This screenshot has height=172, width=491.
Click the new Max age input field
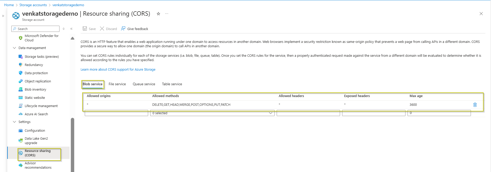click(x=439, y=113)
